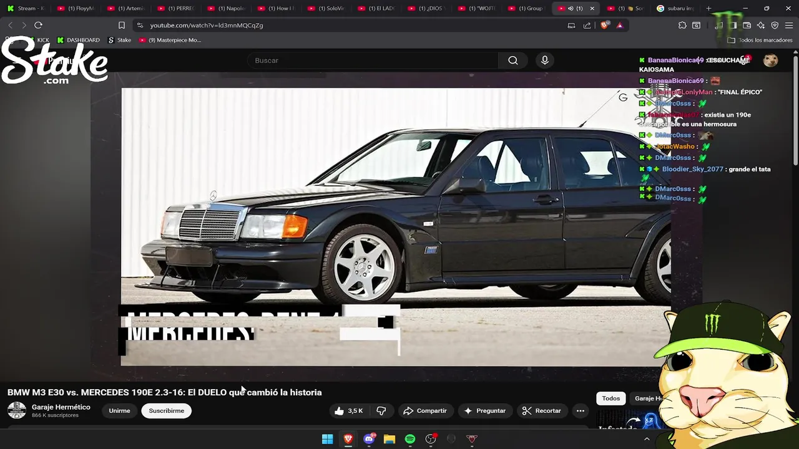Open site settings icon in address bar
Viewport: 799px width, 449px height.
[140, 25]
